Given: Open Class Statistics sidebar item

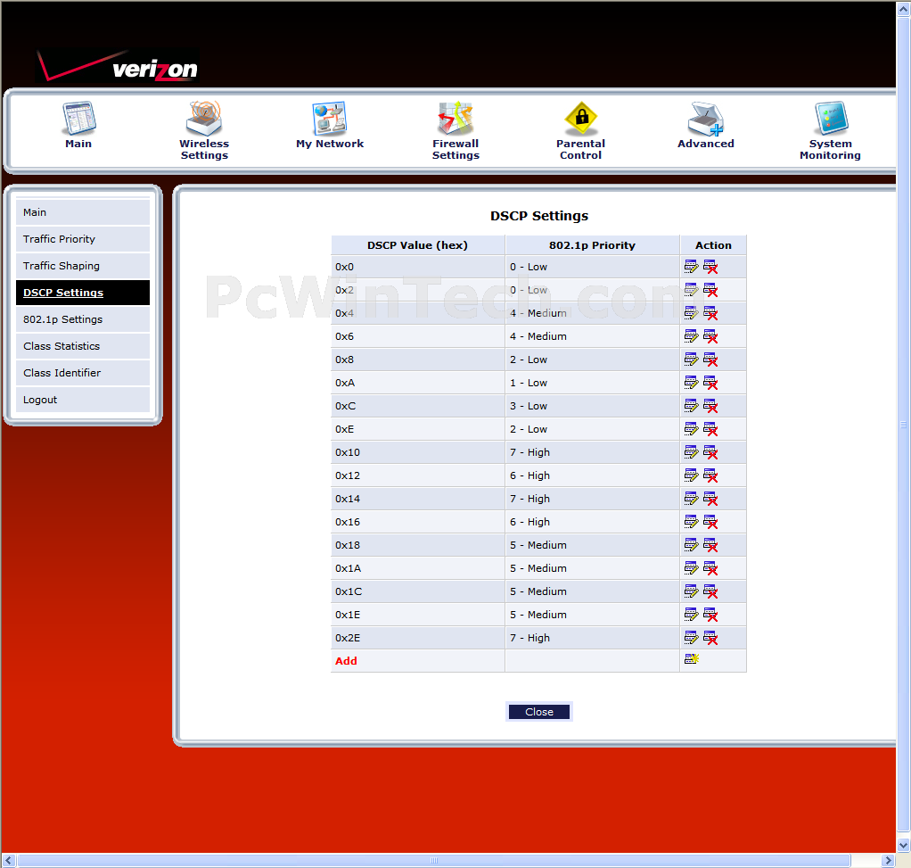Looking at the screenshot, I should [x=83, y=346].
